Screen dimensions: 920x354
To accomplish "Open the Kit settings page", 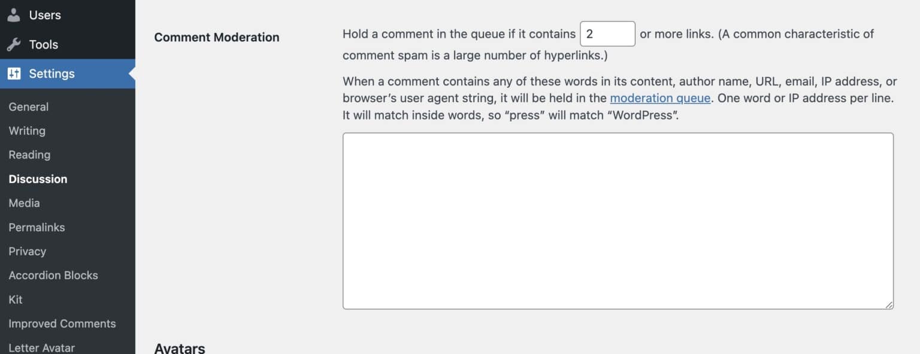I will tap(16, 300).
